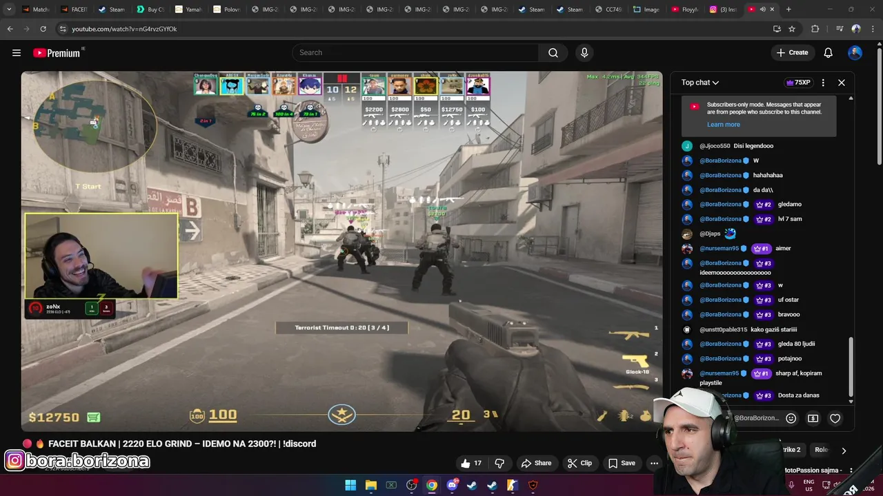Select the 'sharp af, kopiram' chat message
This screenshot has height=496, width=883.
798,373
